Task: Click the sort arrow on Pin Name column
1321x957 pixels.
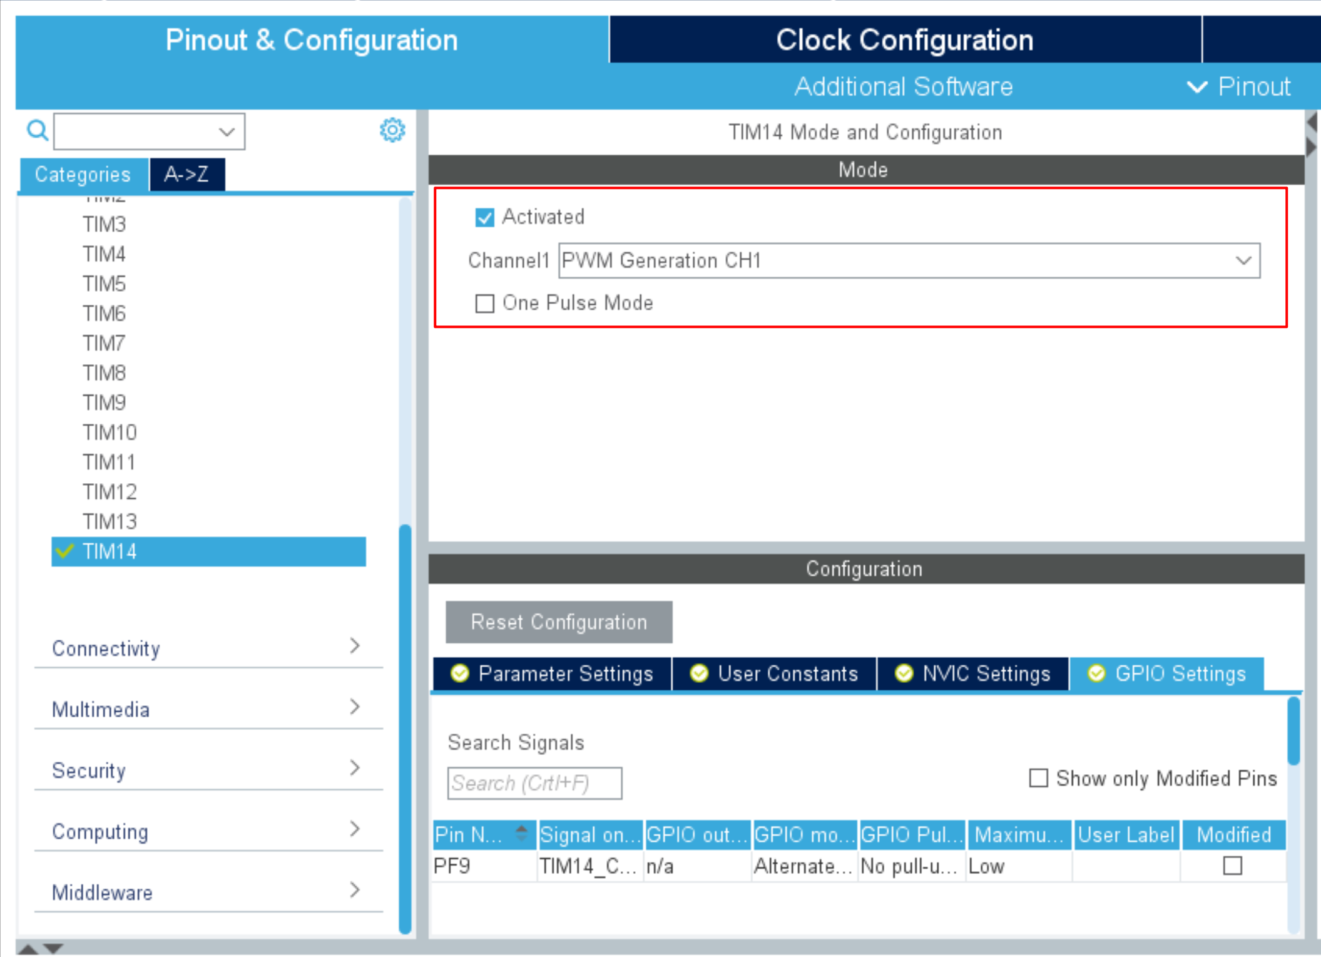Action: (x=521, y=833)
